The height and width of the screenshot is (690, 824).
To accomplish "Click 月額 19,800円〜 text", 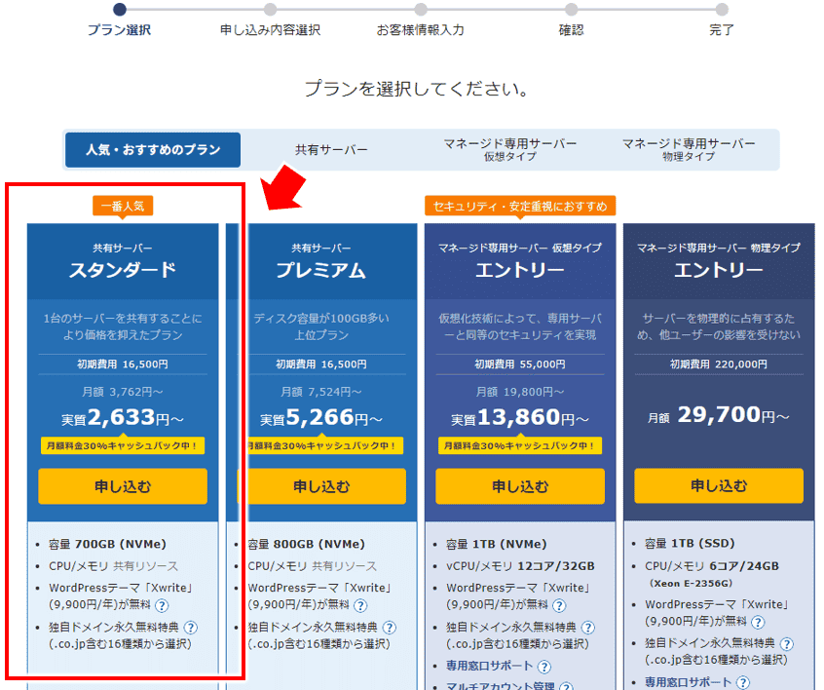I will click(x=520, y=392).
